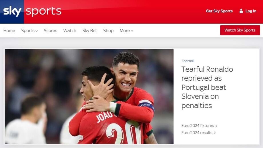Expand the Sports dropdown menu

pyautogui.click(x=29, y=31)
